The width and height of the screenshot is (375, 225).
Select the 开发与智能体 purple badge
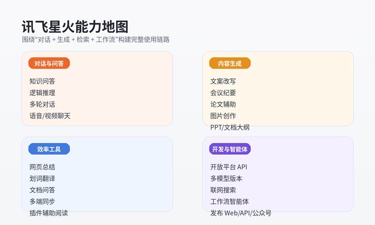coord(230,149)
